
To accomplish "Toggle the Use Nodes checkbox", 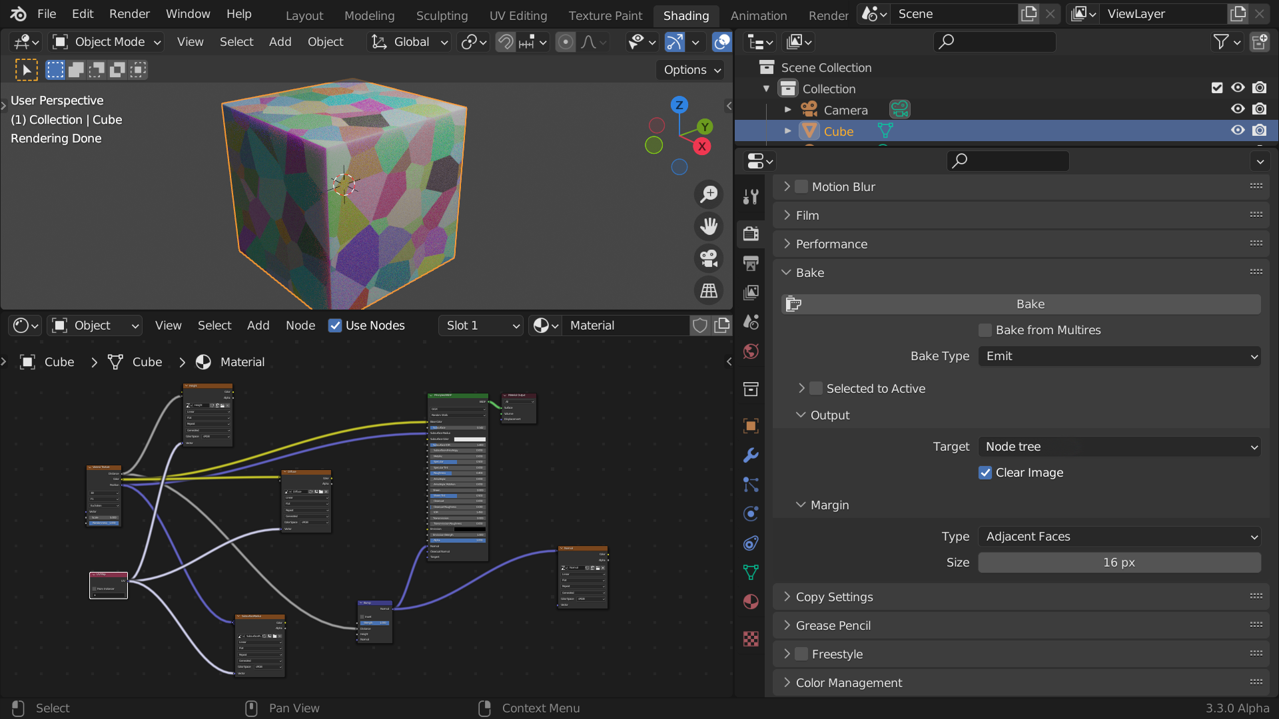I will [335, 326].
